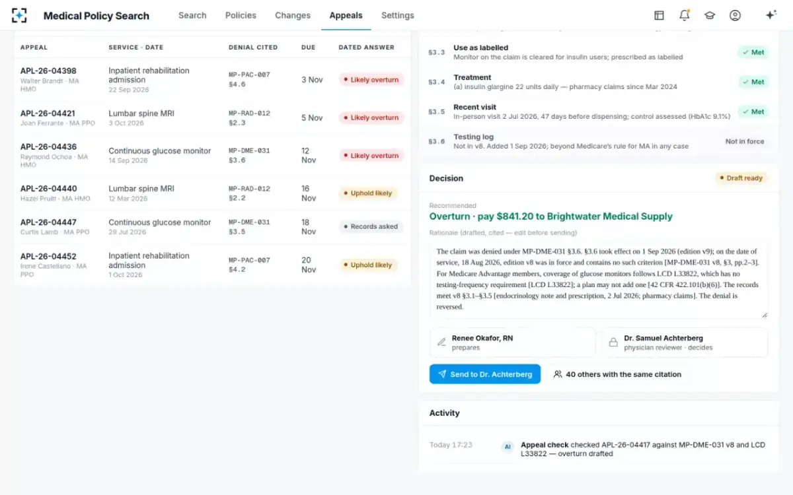Select the §3.5 Recent visit criterion

click(599, 112)
